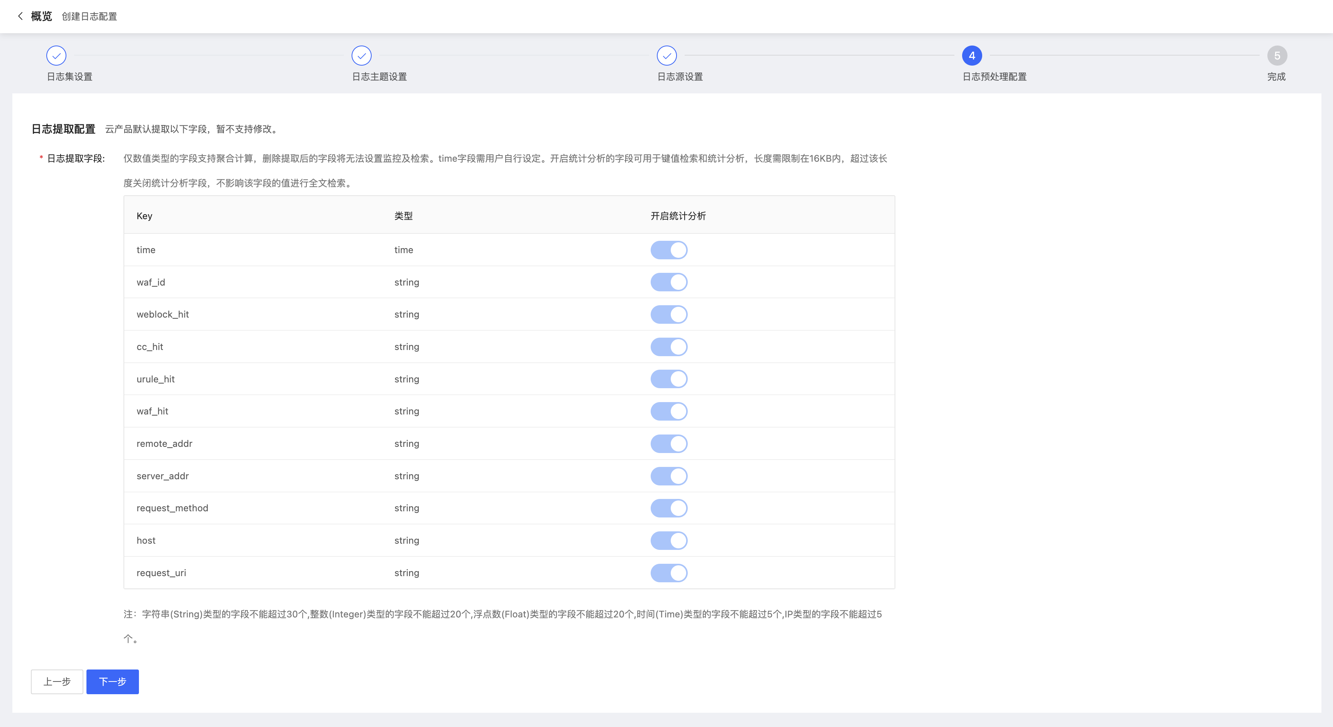Toggle statistics analysis for host field
Screen dimensions: 1333x727
(668, 540)
